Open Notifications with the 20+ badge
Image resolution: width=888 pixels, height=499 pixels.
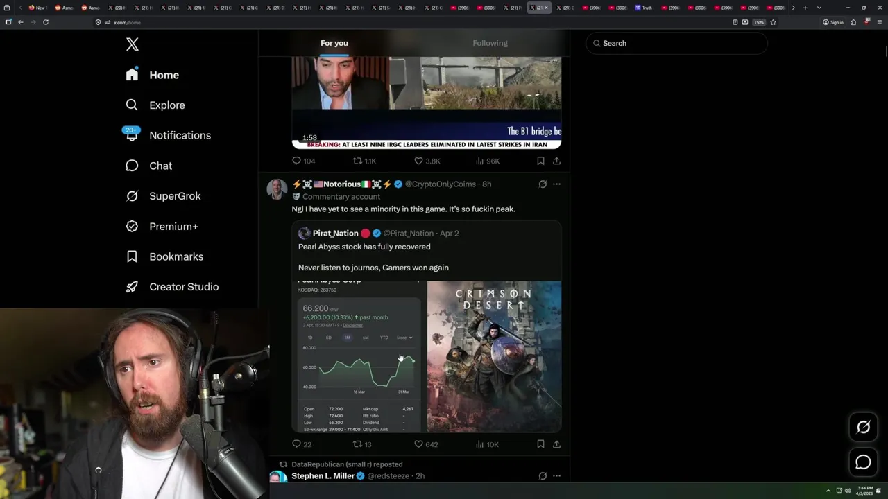point(167,135)
